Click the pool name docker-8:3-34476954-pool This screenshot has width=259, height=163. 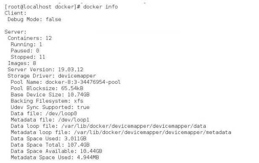point(83,82)
